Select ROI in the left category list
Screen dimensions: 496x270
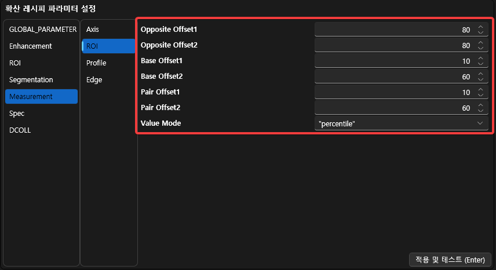coord(15,63)
